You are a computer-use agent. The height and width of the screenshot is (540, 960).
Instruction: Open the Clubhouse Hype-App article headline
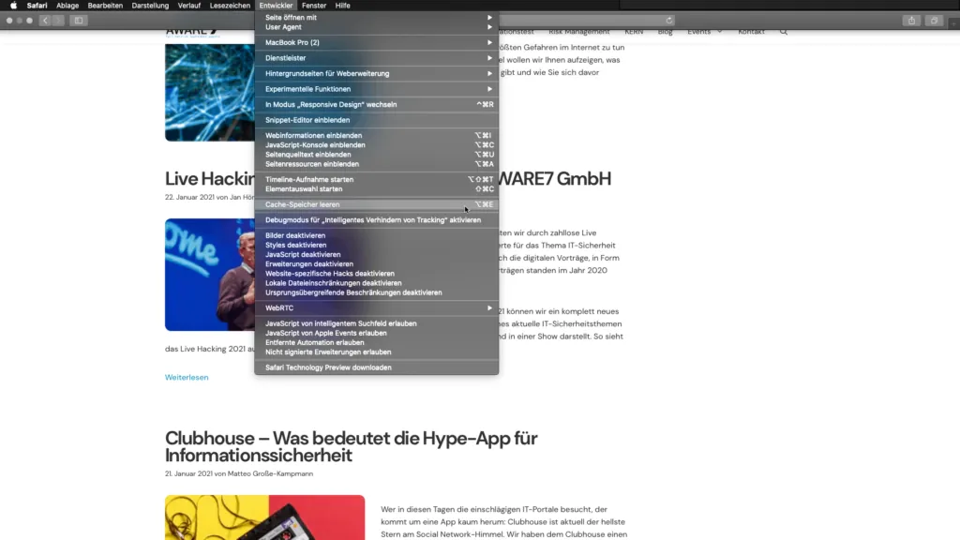point(351,446)
